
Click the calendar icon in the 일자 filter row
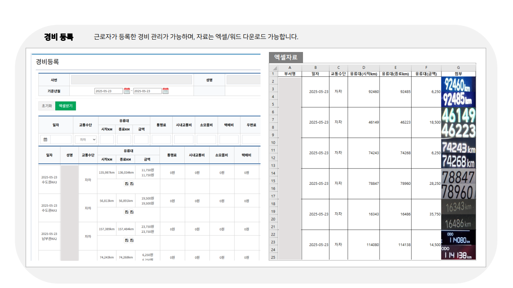[45, 140]
